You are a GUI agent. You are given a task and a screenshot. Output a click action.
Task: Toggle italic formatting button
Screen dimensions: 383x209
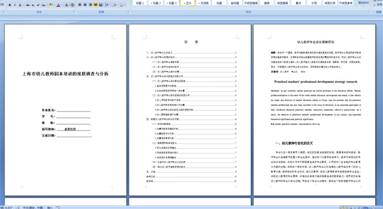coord(15,5)
